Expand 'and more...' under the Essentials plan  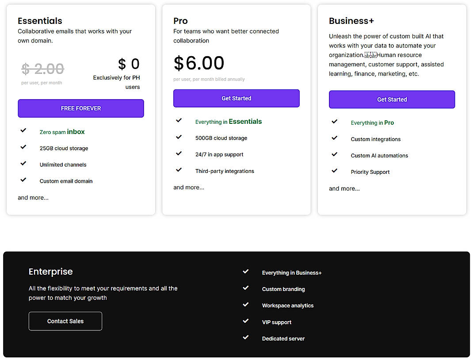click(x=33, y=197)
